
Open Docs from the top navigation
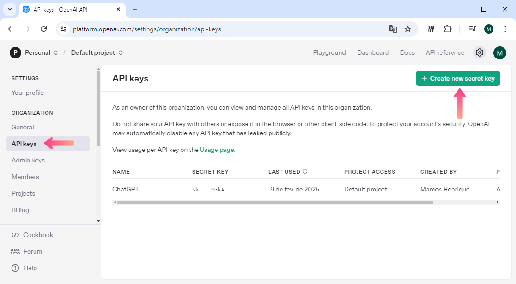[x=407, y=52]
